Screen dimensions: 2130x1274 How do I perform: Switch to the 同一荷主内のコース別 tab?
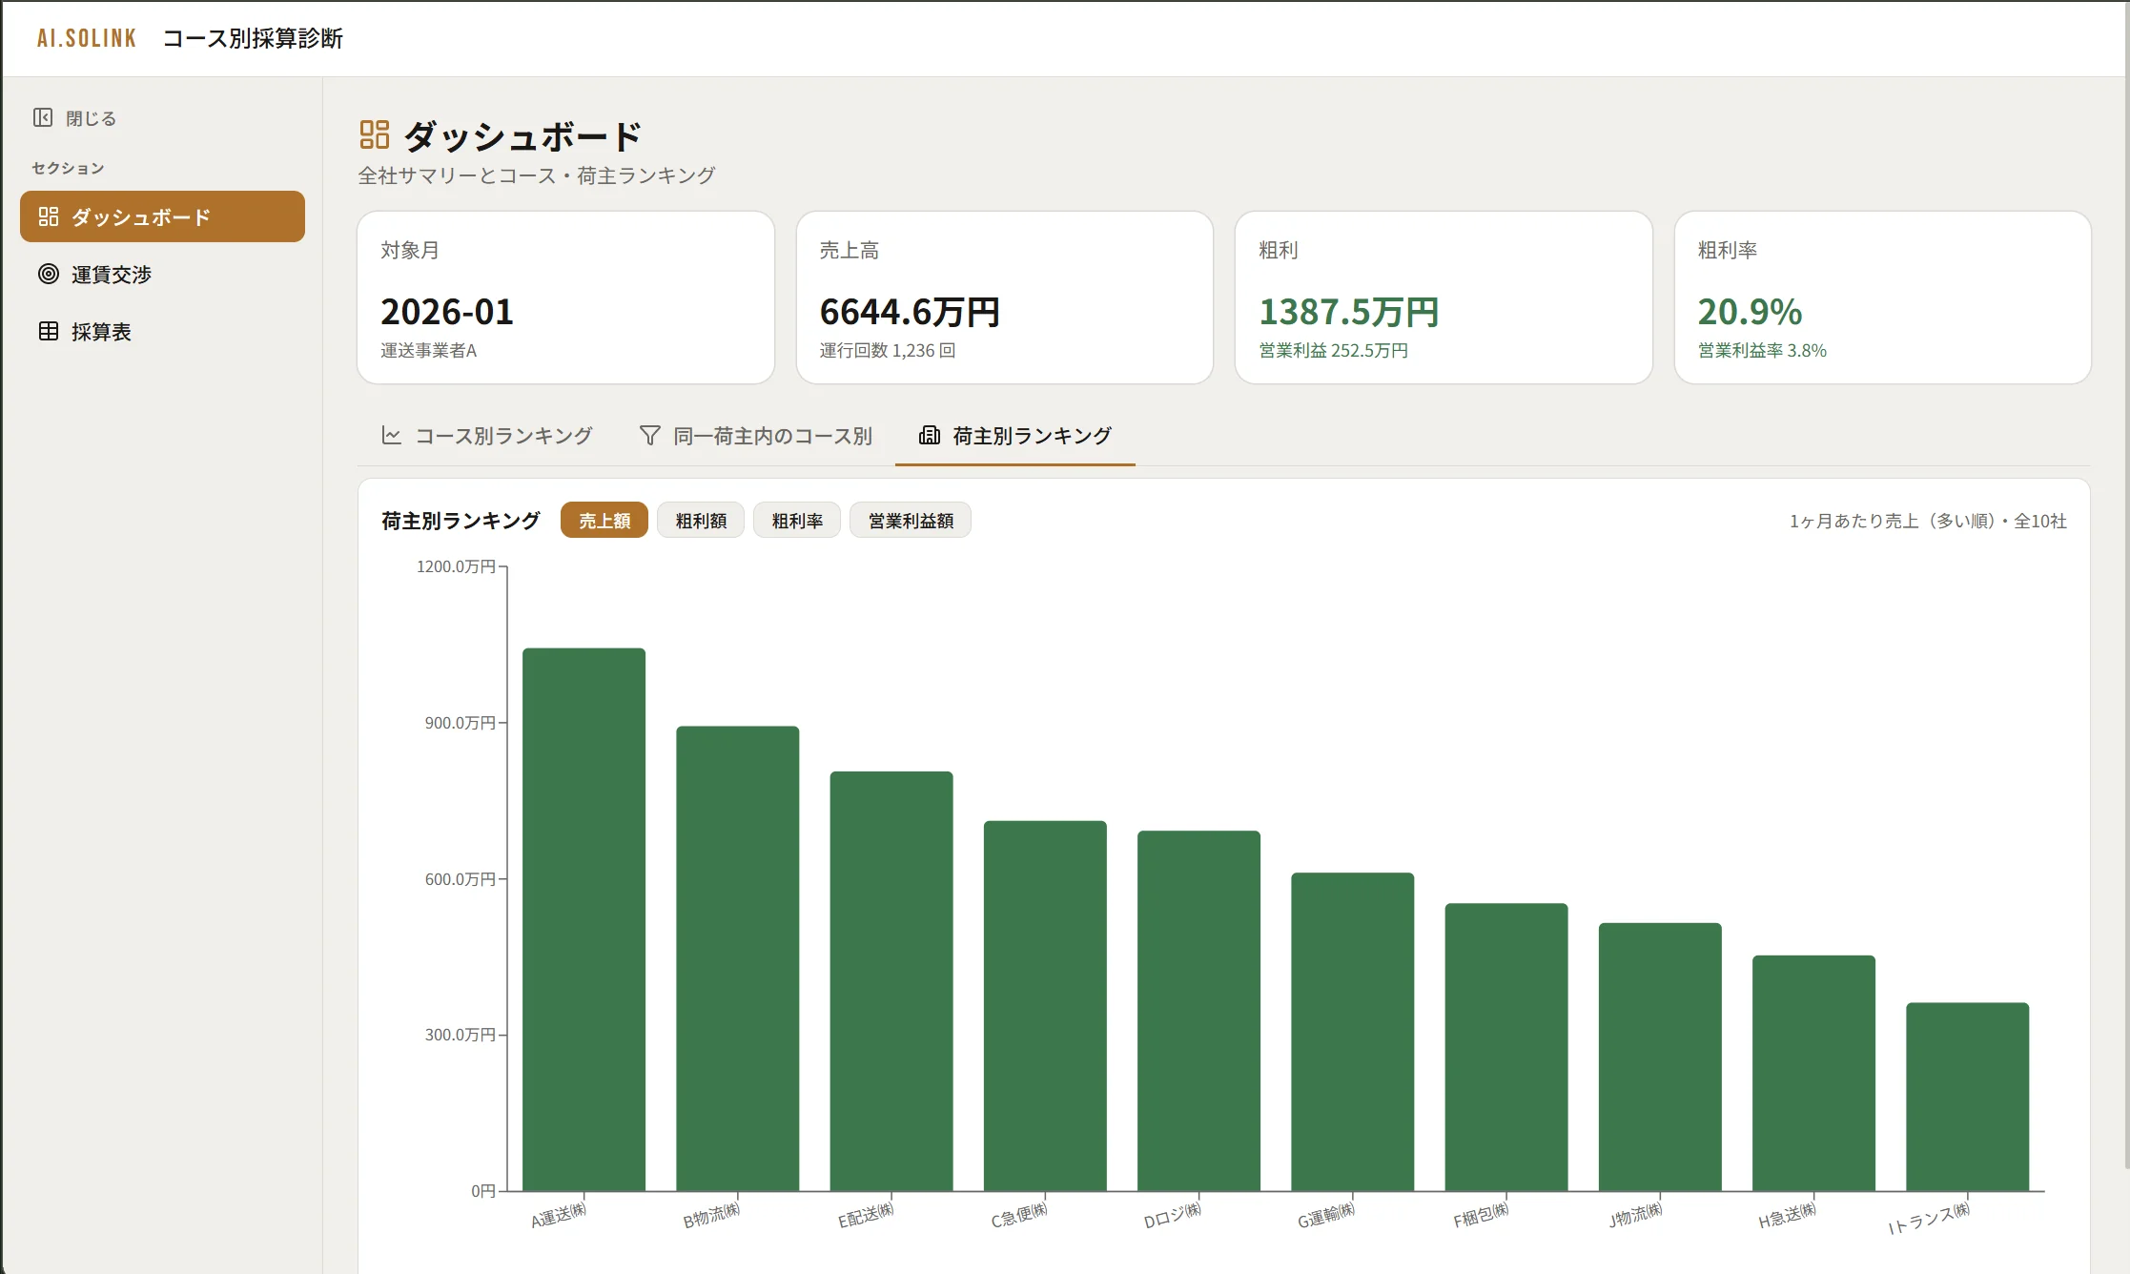pyautogui.click(x=755, y=436)
